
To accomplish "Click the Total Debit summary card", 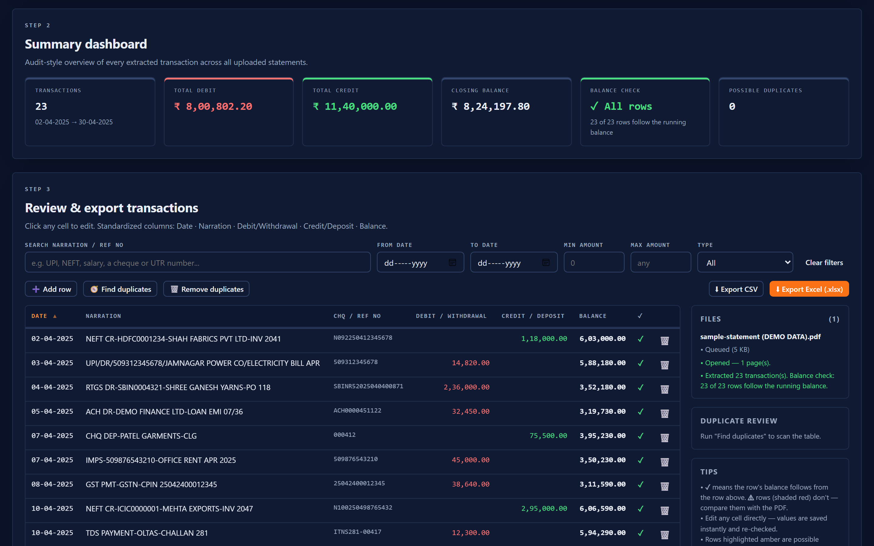I will pos(229,112).
